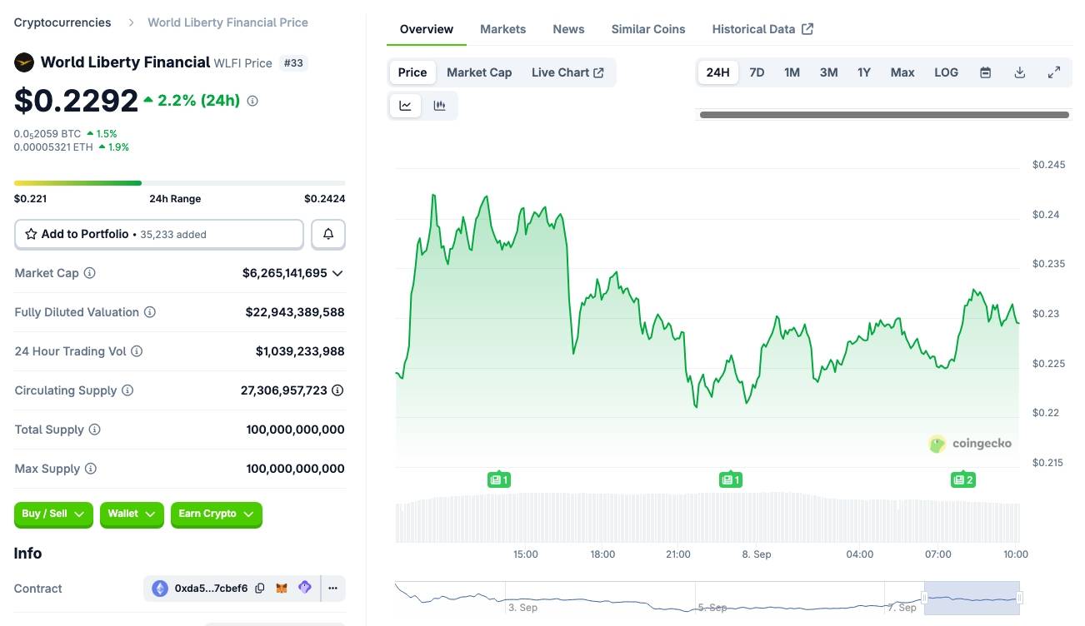The width and height of the screenshot is (1085, 626).
Task: Click the price alert bell icon
Action: [x=328, y=235]
